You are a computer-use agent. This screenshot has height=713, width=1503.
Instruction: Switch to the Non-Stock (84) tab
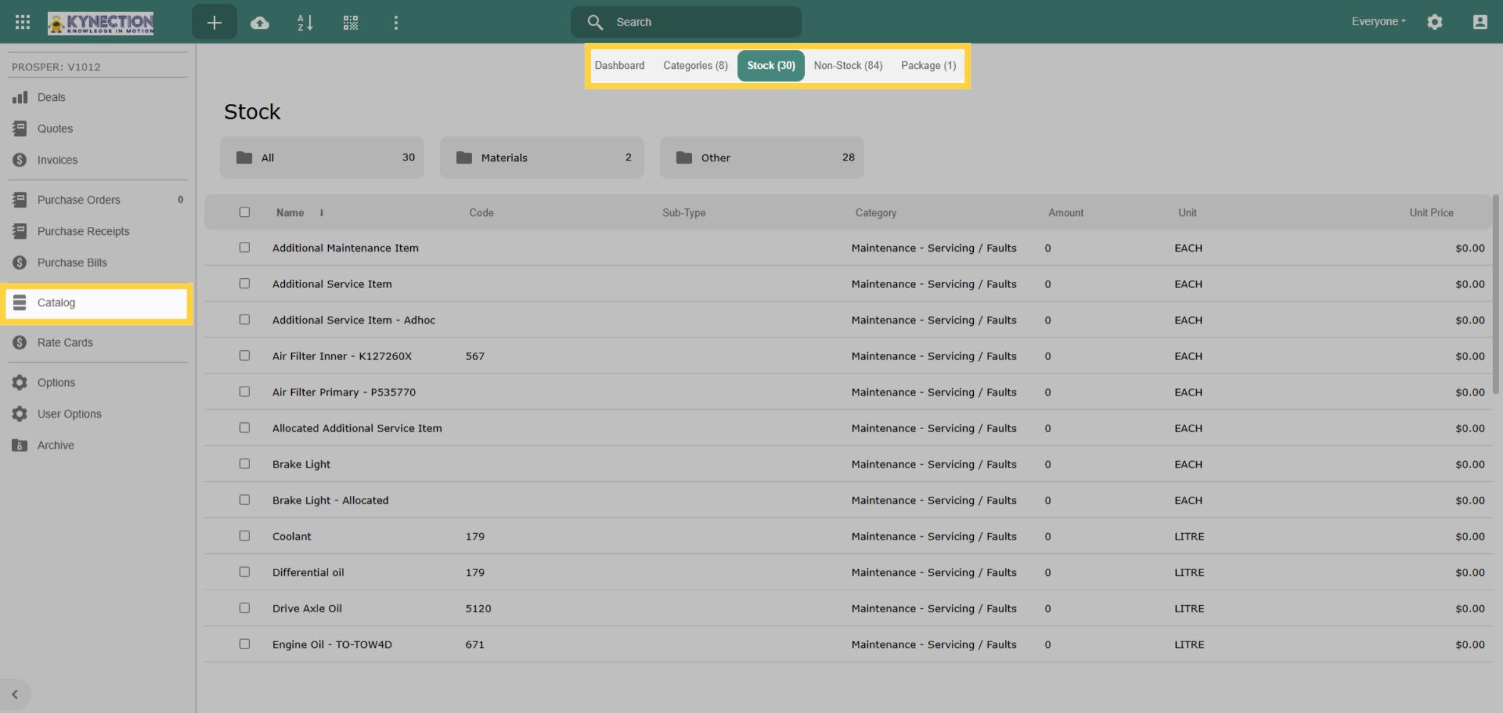click(x=848, y=66)
